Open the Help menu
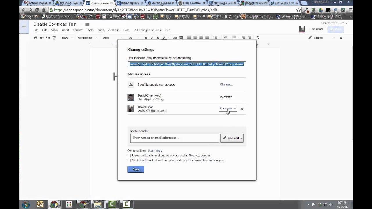The image size is (372, 209). (x=126, y=30)
